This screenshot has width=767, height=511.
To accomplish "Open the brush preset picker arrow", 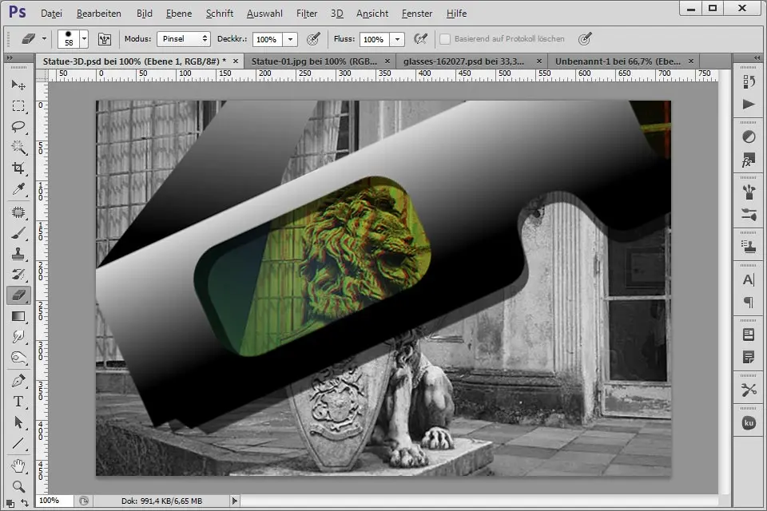I will tap(84, 38).
